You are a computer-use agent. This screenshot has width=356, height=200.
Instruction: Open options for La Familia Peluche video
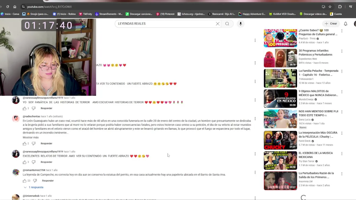(342, 71)
